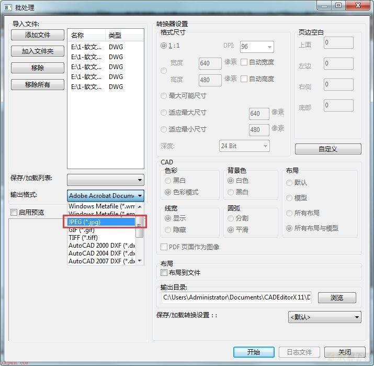Click the 上面 margin input field

point(338,42)
